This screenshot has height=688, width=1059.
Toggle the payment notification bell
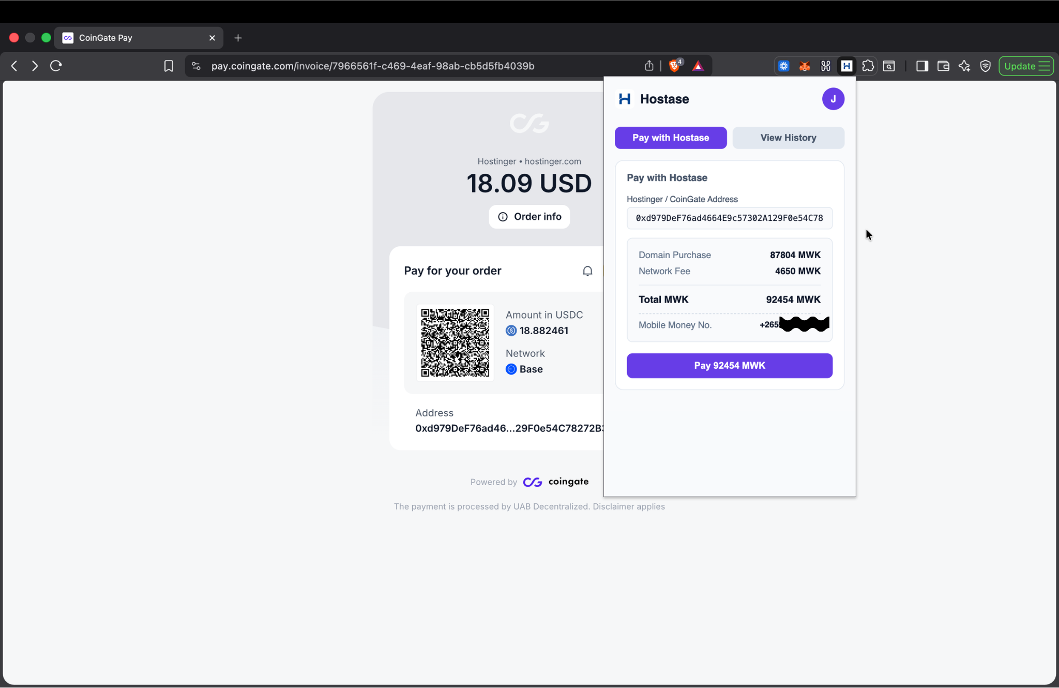(x=587, y=271)
